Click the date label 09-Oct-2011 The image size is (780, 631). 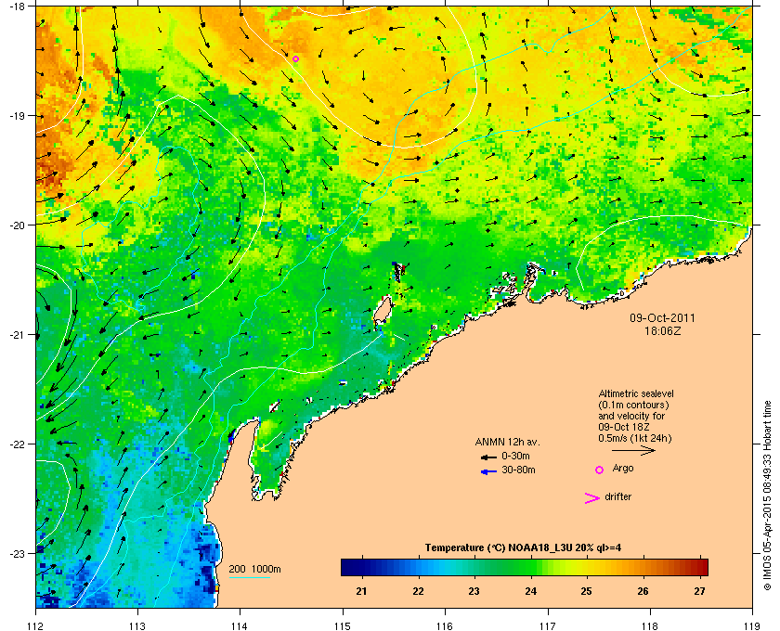tap(663, 317)
